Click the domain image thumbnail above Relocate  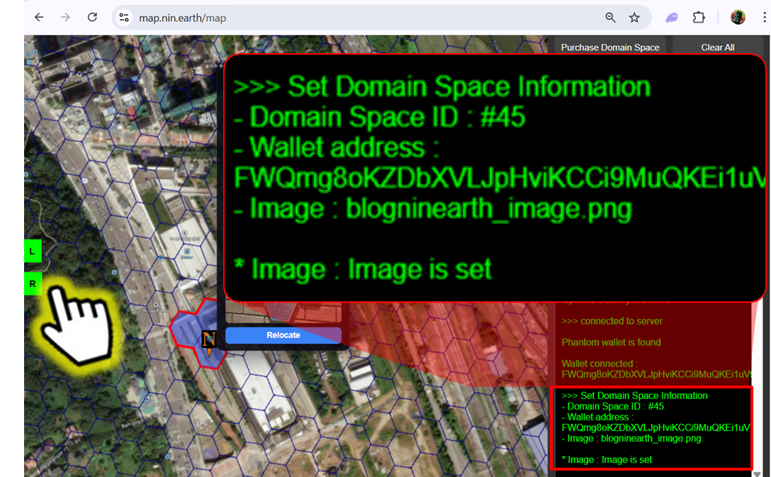pos(283,312)
